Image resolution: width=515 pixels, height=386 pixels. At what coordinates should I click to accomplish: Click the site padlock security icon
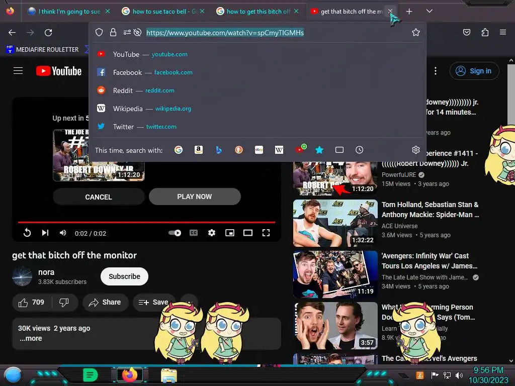tap(113, 32)
